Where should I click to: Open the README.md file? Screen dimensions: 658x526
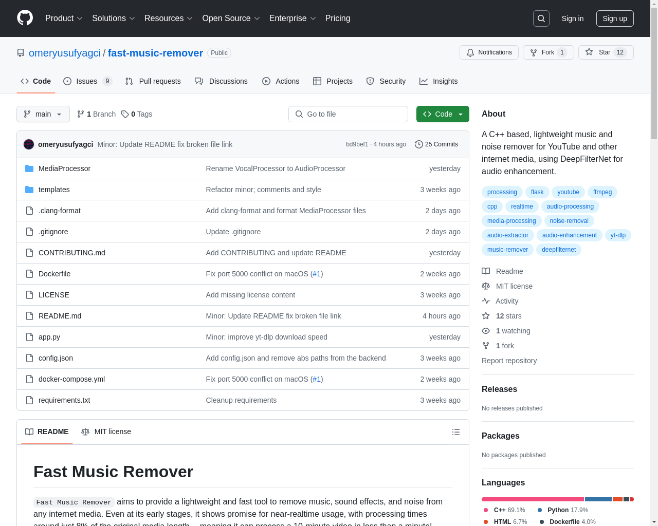click(60, 316)
